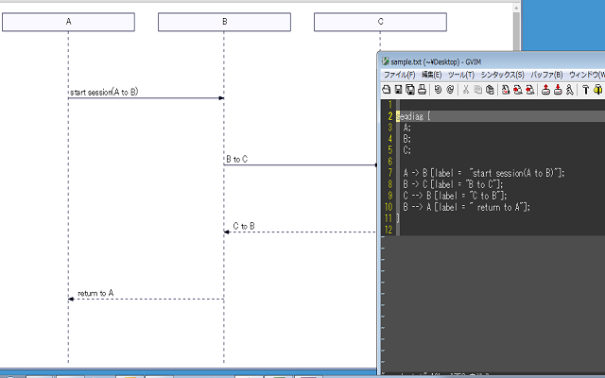Paste from clipboard using toolbar icon

490,90
